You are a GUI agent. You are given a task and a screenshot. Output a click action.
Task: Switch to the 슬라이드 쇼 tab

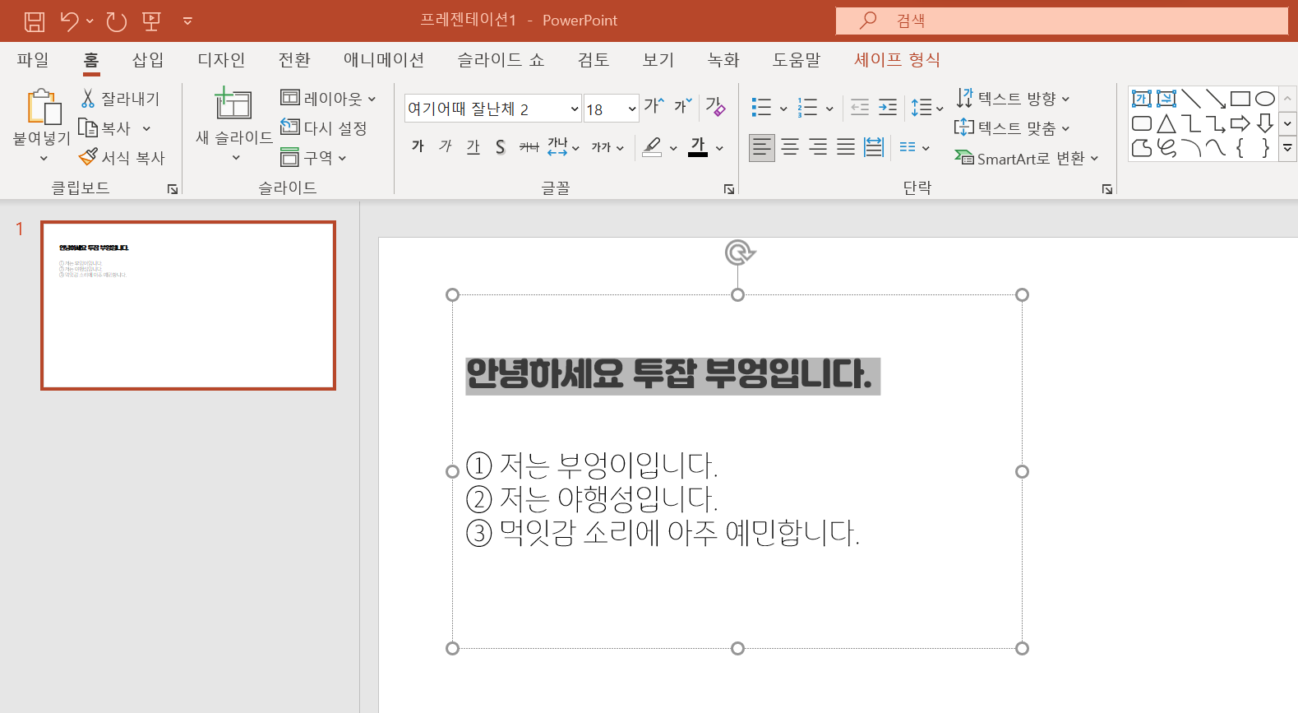tap(501, 60)
